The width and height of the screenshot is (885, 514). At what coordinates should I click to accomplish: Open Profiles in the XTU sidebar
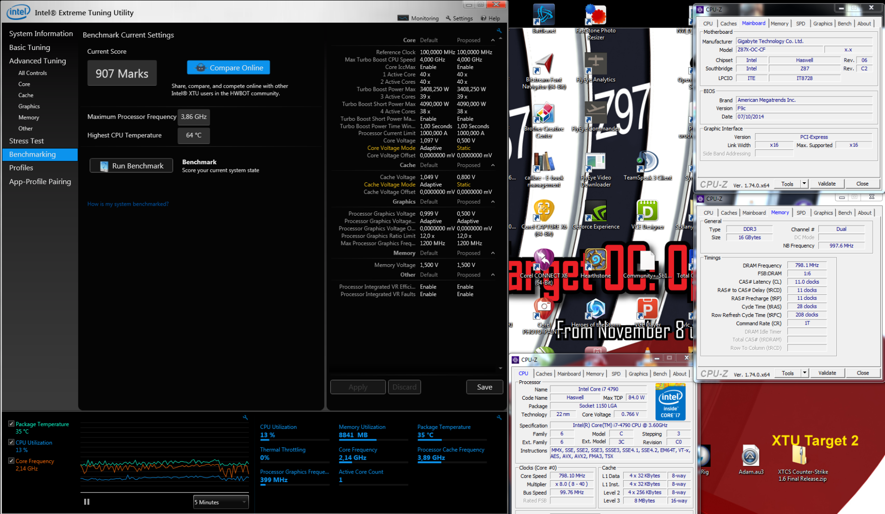pos(21,168)
